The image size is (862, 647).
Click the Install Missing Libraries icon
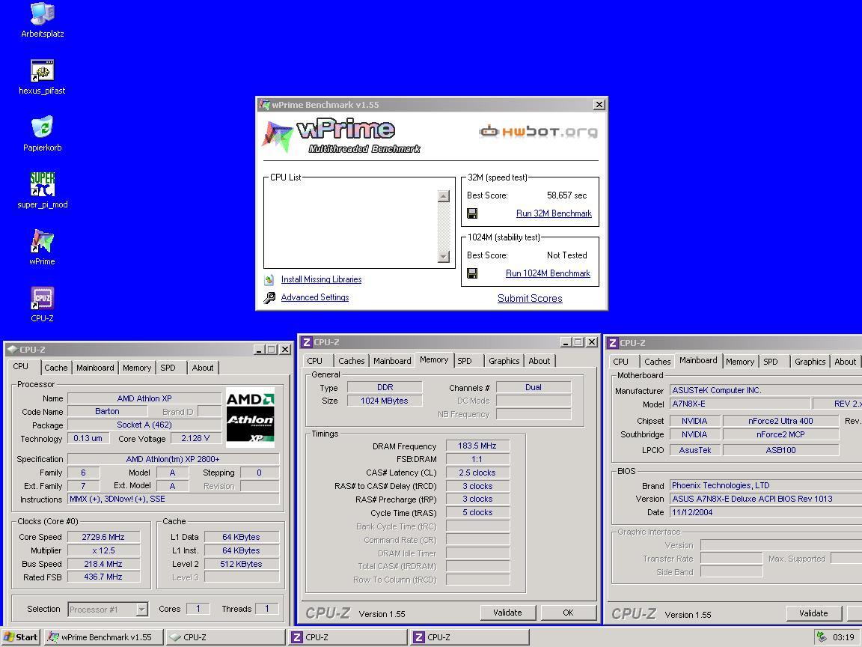click(x=269, y=279)
